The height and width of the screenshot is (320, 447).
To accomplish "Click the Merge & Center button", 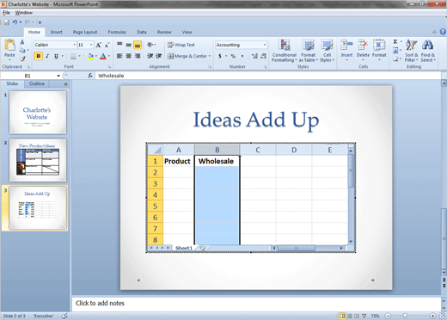I will 189,56.
